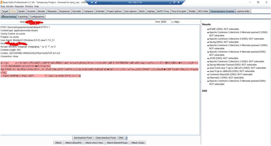The image size is (271, 146).
Task: Click the User-Agent header line
Action: click(28, 40)
